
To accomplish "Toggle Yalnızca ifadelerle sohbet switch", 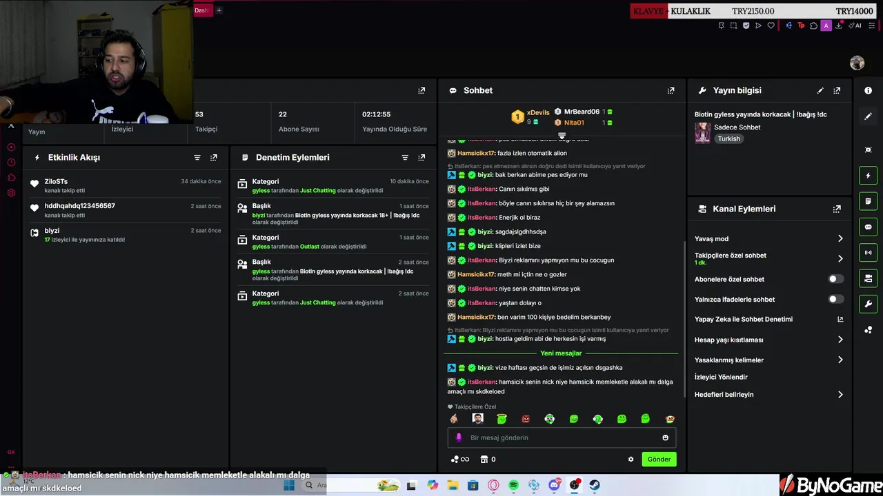I will pyautogui.click(x=835, y=299).
